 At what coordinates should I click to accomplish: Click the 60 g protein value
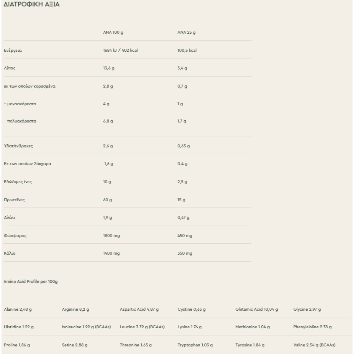(x=107, y=200)
